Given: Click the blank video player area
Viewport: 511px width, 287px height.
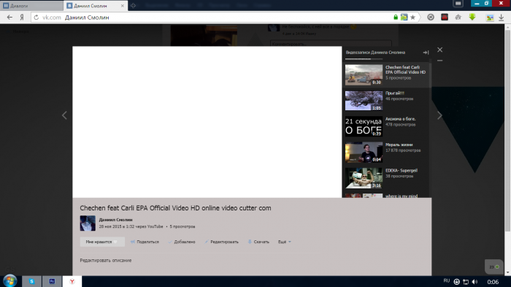Looking at the screenshot, I should [207, 122].
